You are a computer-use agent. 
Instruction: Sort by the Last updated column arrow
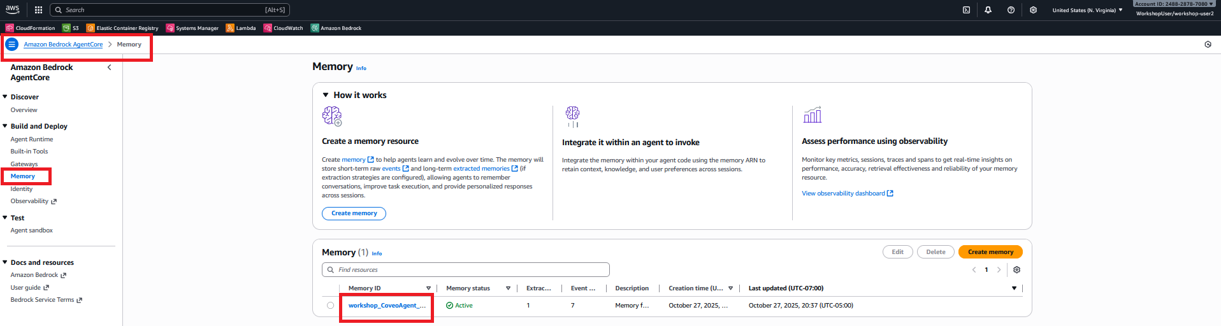1014,288
